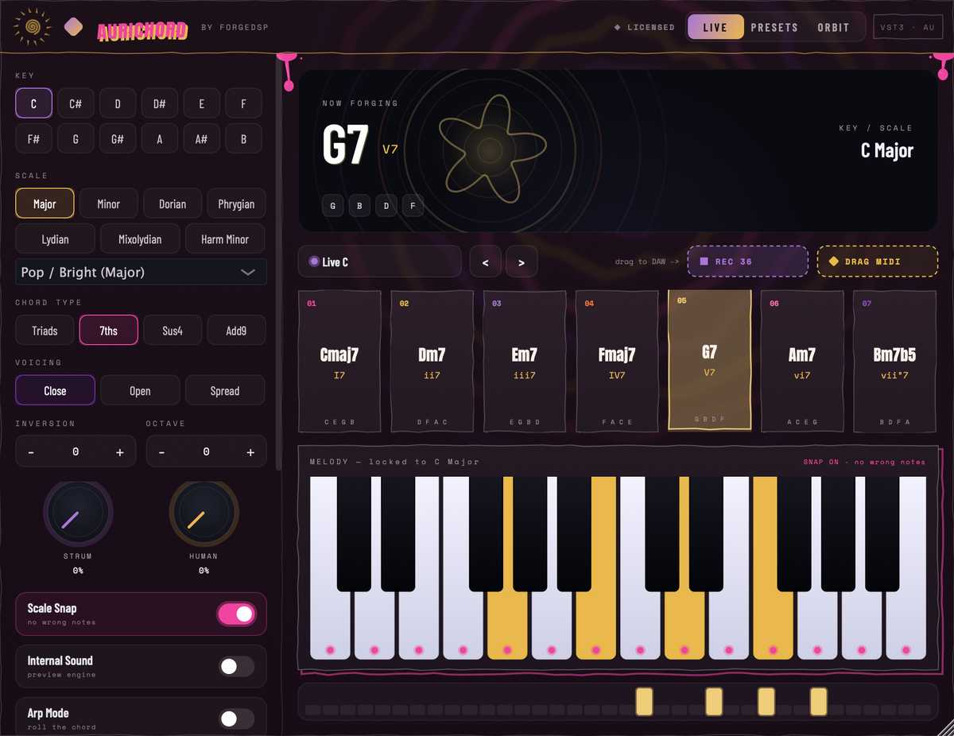
Task: Choose Triads chord type
Action: (x=45, y=330)
